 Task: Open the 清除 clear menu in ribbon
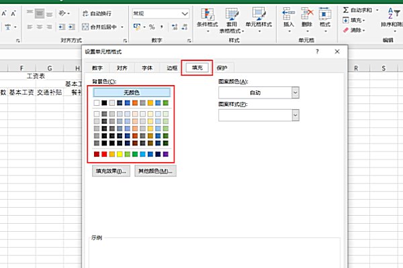[x=354, y=30]
